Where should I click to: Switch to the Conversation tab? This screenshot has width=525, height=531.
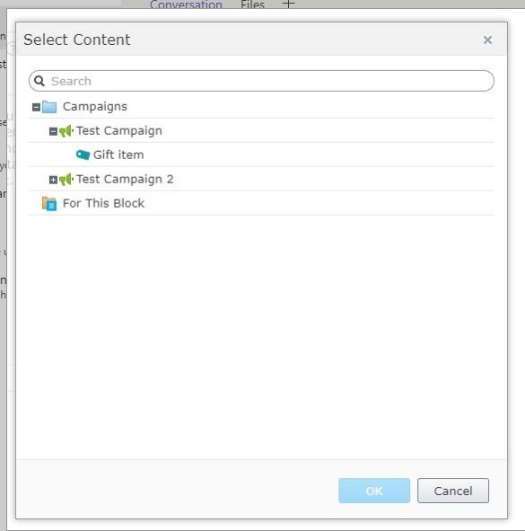186,4
